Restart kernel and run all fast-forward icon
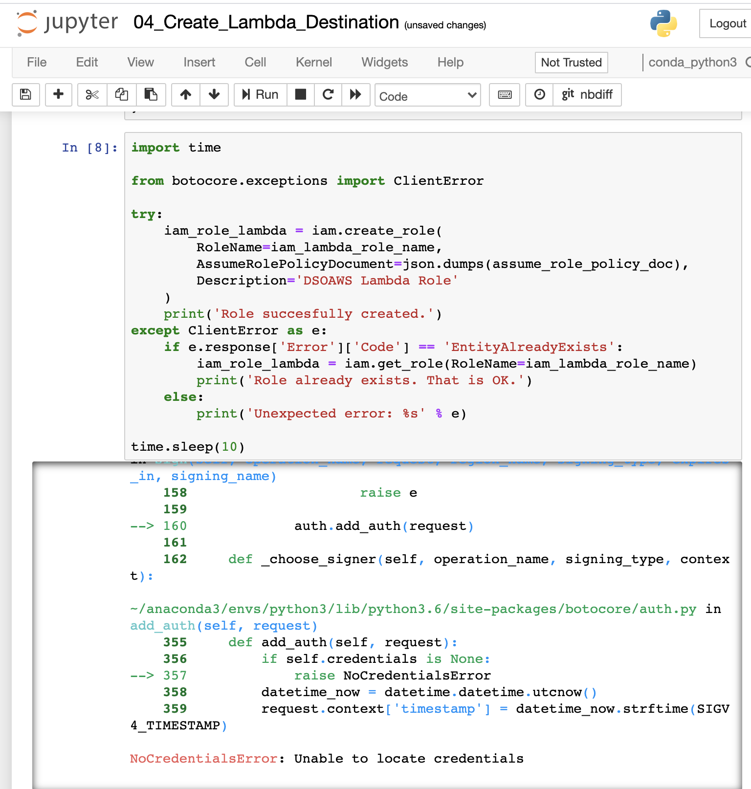The width and height of the screenshot is (751, 789). tap(355, 94)
